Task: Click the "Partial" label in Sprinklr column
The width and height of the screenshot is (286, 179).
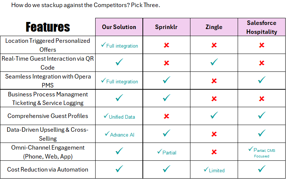Action: click(169, 153)
